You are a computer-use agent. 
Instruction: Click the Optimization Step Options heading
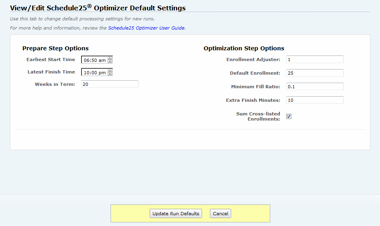pyautogui.click(x=244, y=48)
